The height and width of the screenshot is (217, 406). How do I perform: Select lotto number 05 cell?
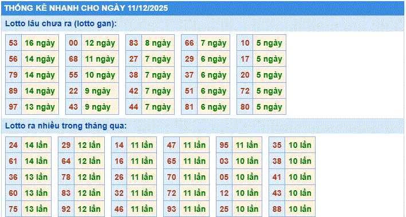[x=224, y=177]
